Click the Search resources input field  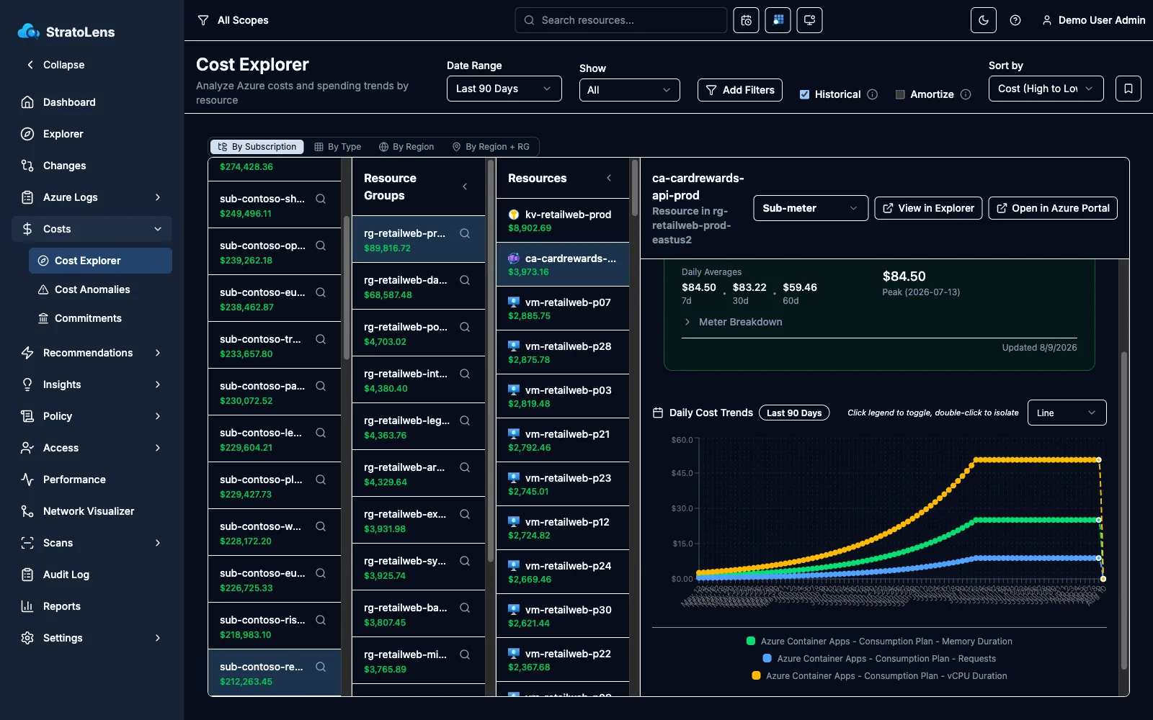621,20
